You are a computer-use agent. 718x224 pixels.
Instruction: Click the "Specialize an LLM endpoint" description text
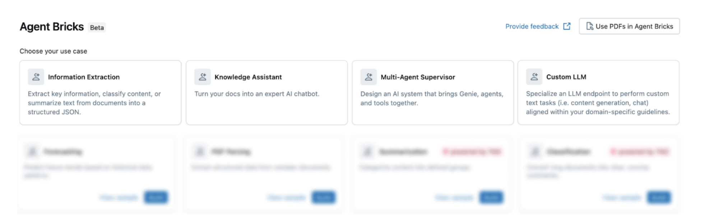tap(598, 103)
